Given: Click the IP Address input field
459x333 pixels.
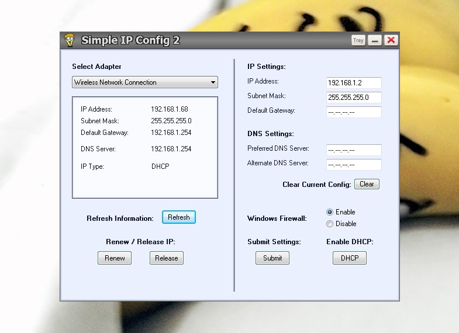Looking at the screenshot, I should click(354, 83).
